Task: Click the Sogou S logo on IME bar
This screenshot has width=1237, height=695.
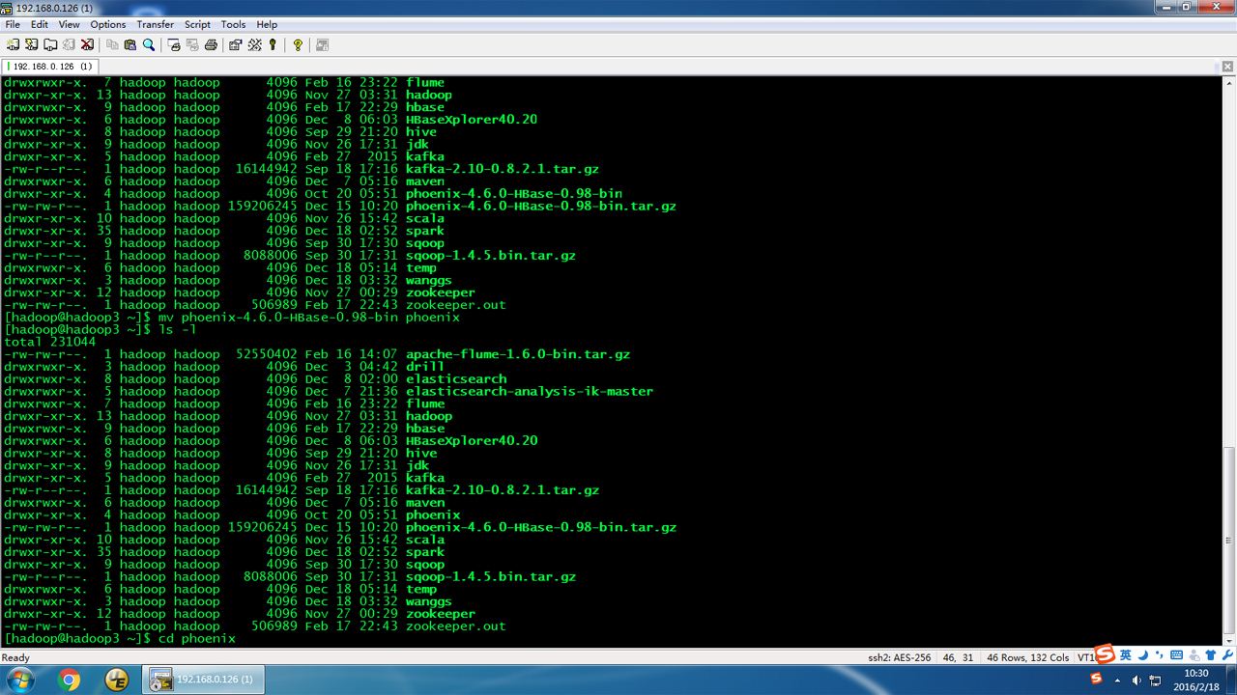Action: pyautogui.click(x=1105, y=655)
